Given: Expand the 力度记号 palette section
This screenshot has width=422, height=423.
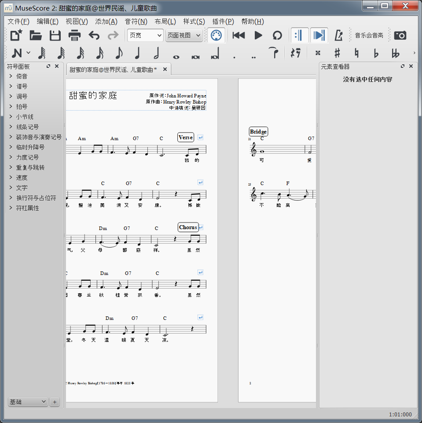Looking at the screenshot, I should coord(27,157).
